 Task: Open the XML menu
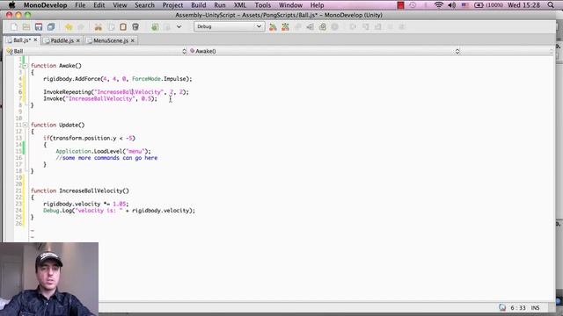click(240, 5)
